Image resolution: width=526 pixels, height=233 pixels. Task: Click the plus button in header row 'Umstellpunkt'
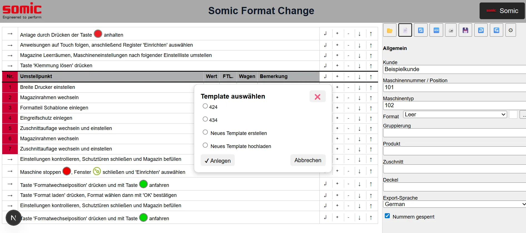click(x=337, y=76)
